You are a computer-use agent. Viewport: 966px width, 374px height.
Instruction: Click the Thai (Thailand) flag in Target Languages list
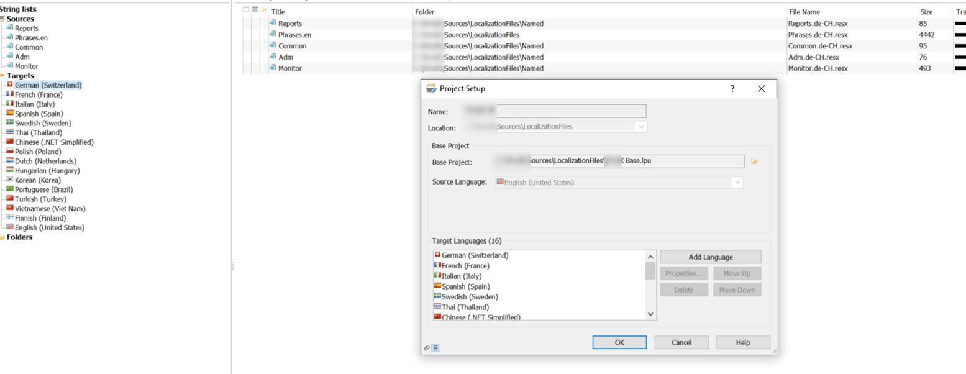click(x=437, y=307)
